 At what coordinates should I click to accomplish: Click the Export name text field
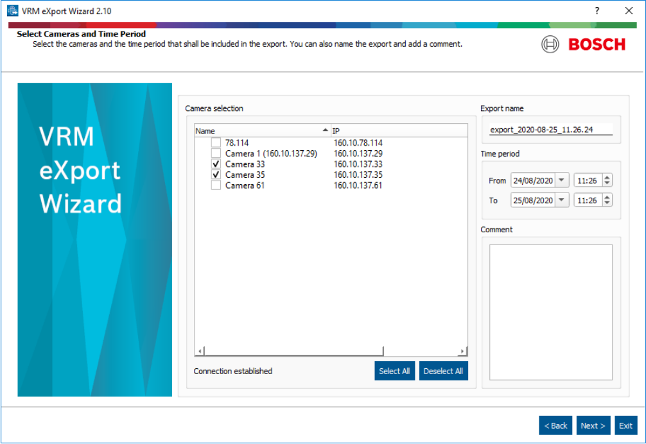(550, 130)
